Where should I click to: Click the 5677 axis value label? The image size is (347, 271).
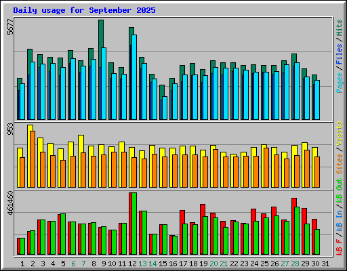point(10,27)
